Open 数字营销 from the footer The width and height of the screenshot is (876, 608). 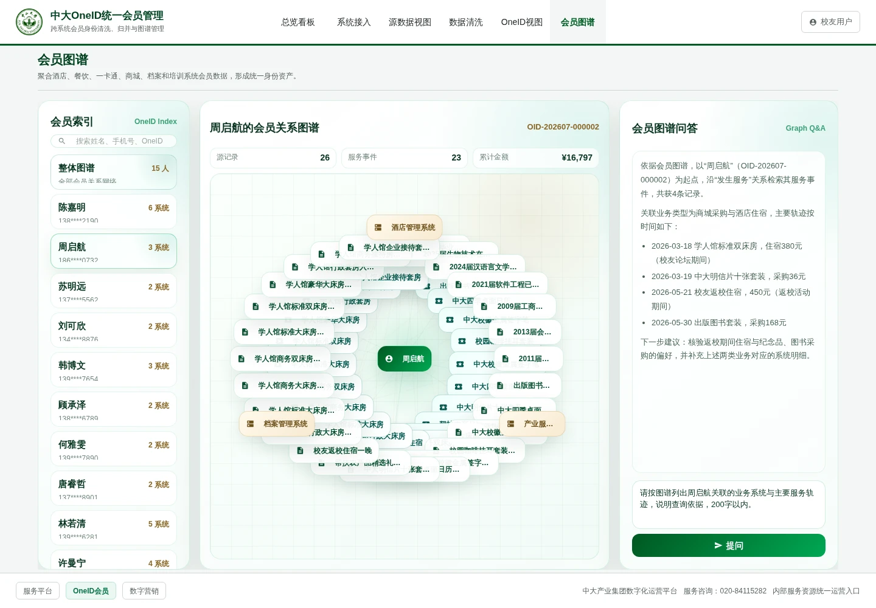[144, 591]
